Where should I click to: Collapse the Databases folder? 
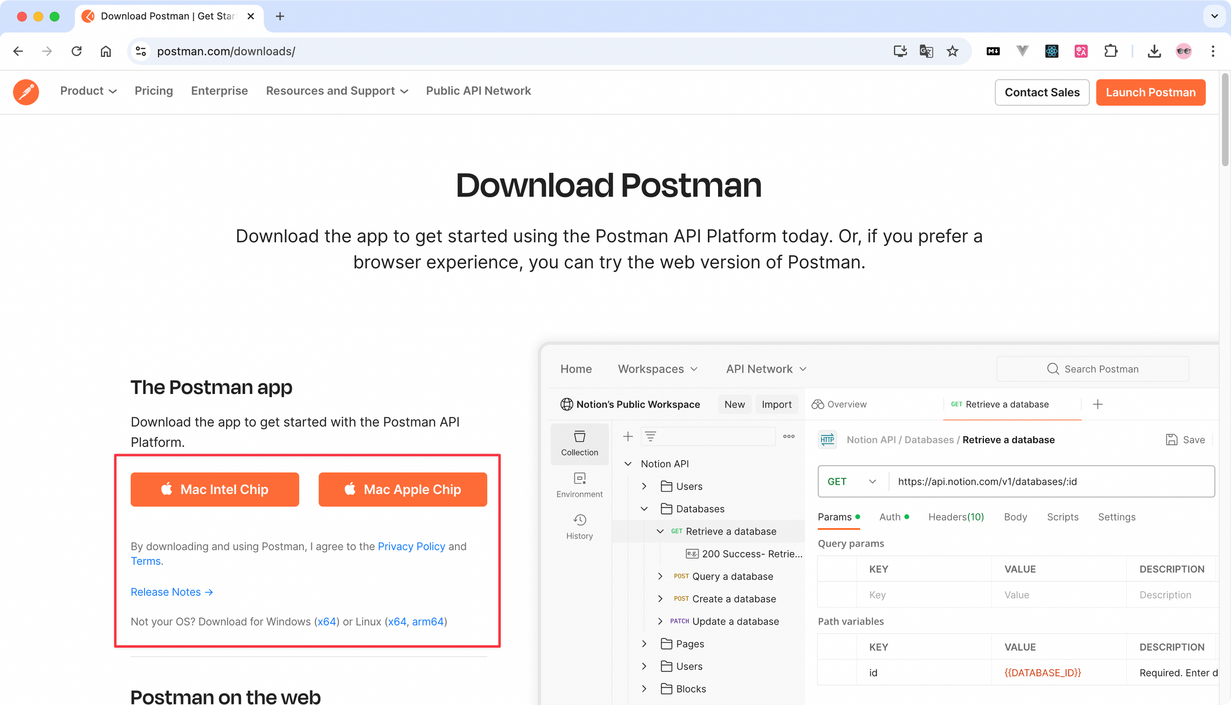click(644, 509)
